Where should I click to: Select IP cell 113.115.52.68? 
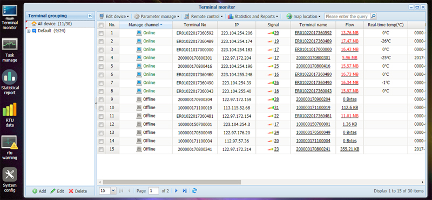(x=237, y=108)
